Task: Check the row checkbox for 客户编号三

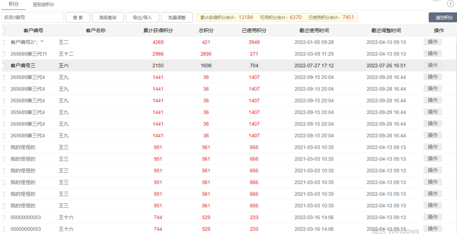Action: (x=3, y=66)
